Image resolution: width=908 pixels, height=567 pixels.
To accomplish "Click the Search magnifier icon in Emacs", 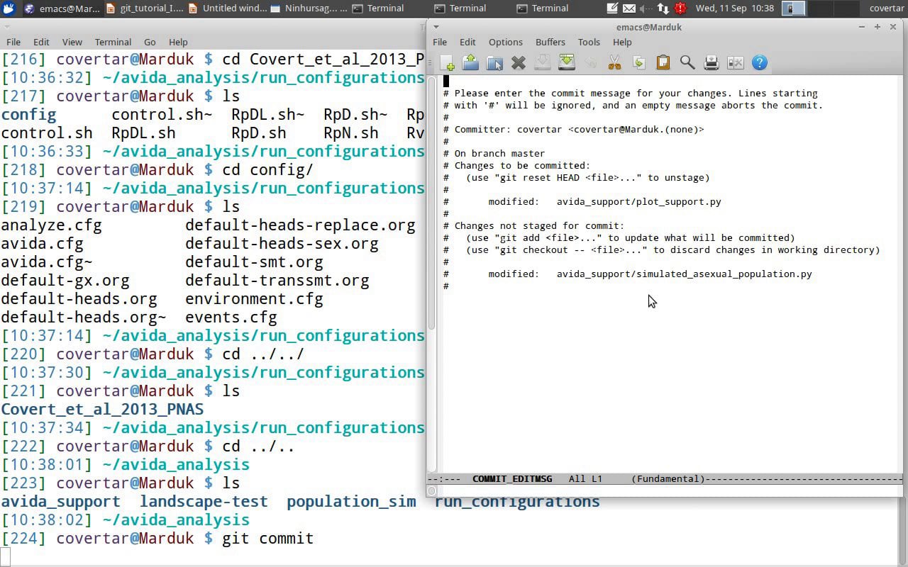I will coord(687,63).
